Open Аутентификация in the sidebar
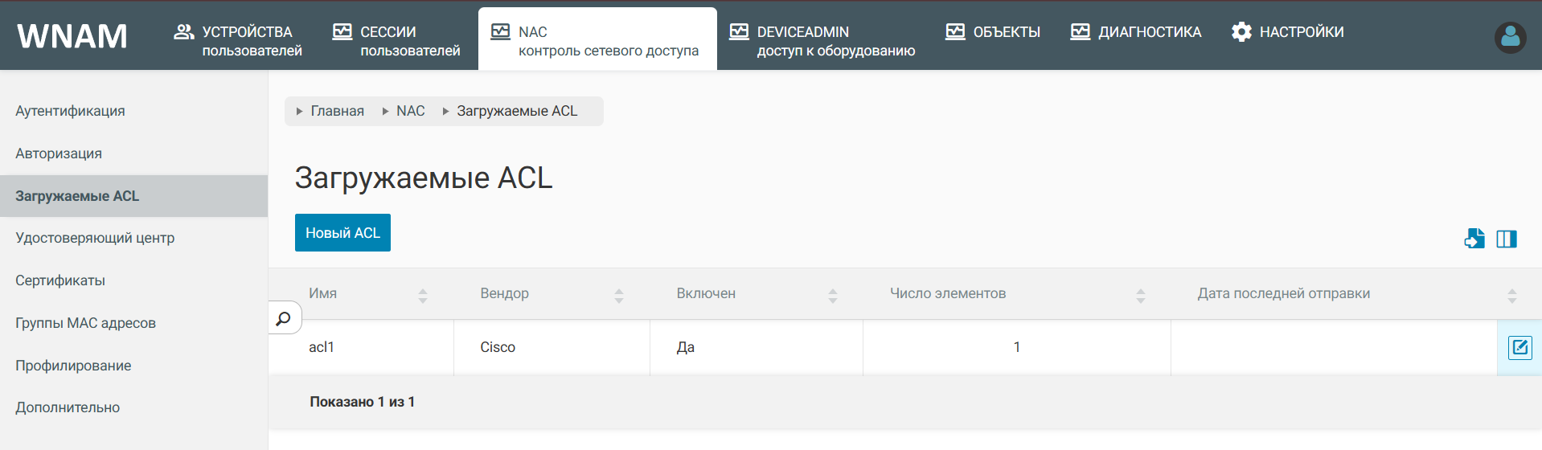This screenshot has width=1542, height=450. coord(70,111)
